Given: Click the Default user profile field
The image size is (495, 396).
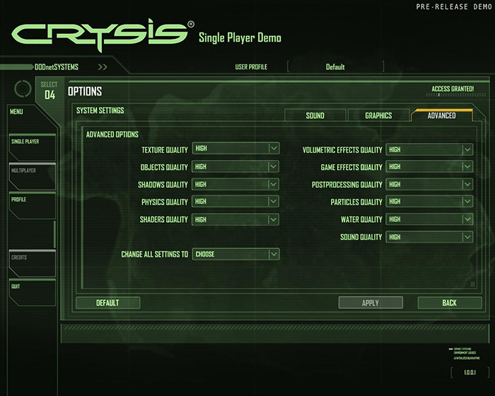Looking at the screenshot, I should pos(336,66).
